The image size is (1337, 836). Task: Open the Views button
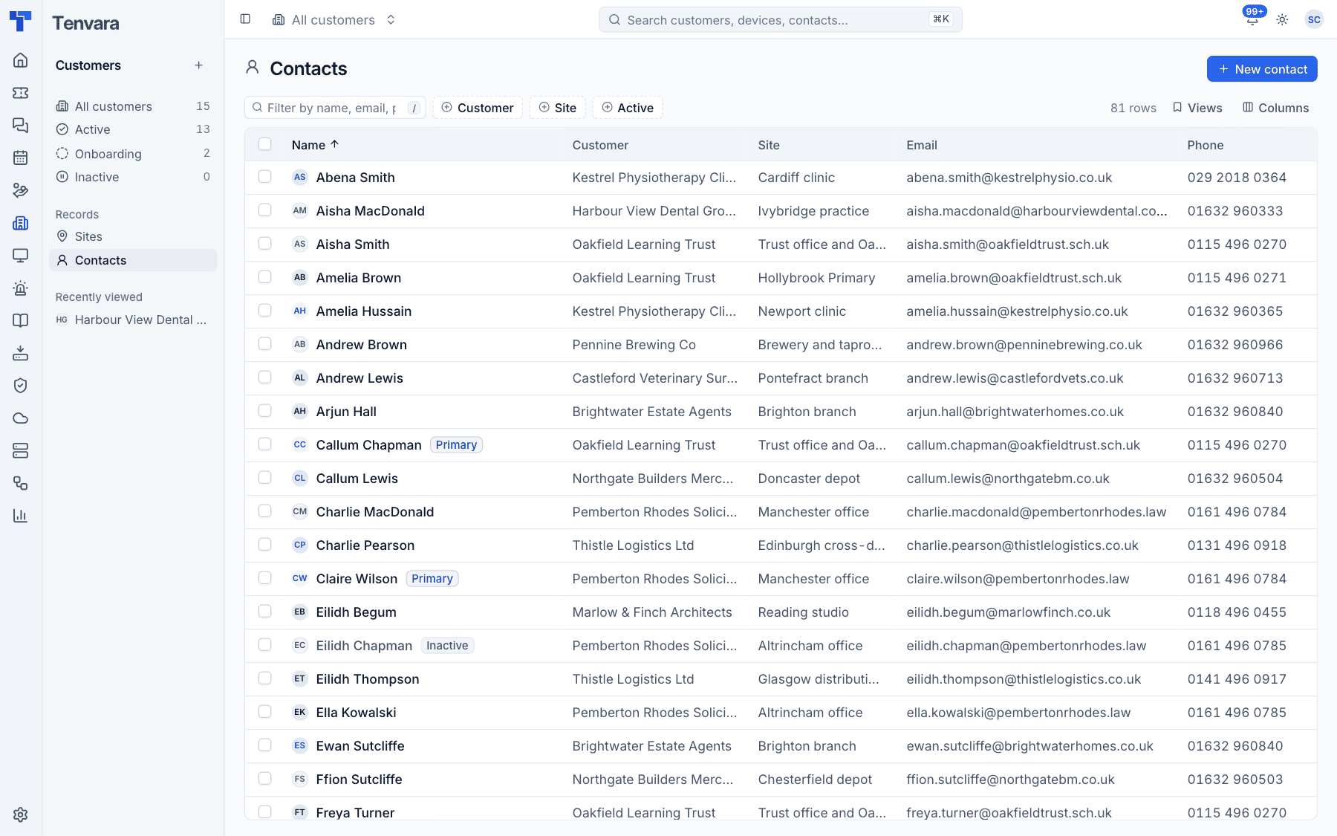click(x=1197, y=108)
